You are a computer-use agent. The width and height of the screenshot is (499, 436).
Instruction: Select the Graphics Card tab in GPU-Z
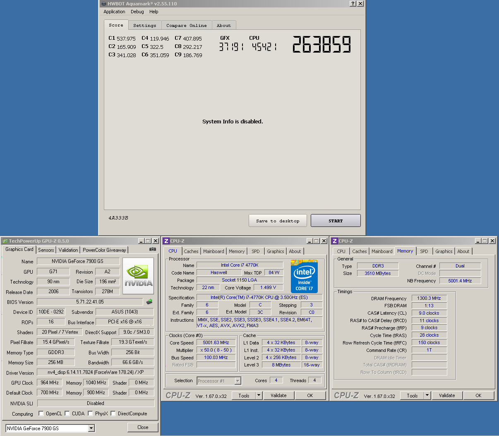click(x=19, y=249)
